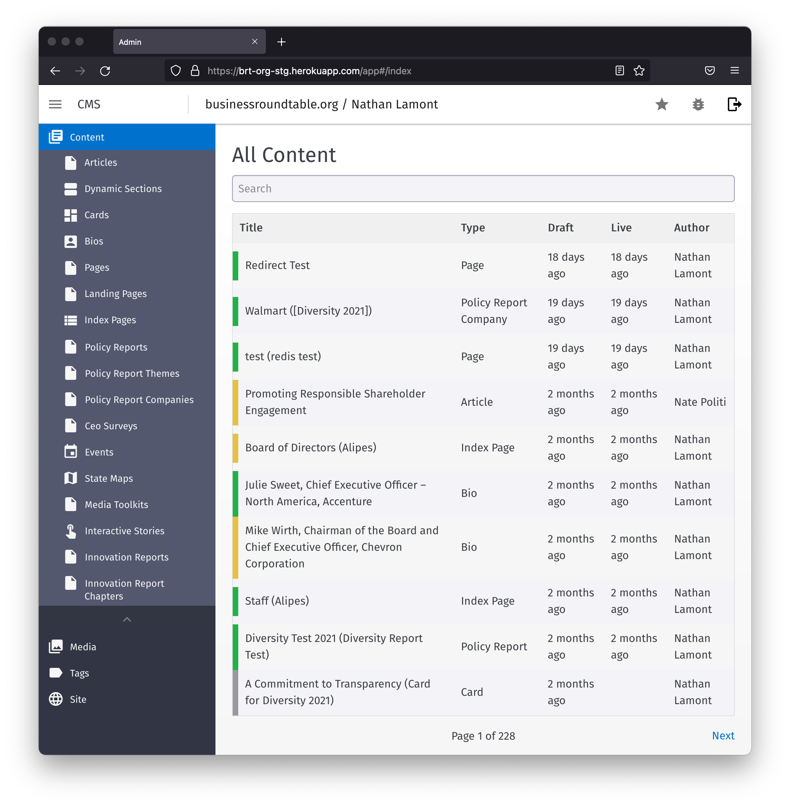Viewport: 790px width, 806px height.
Task: Collapse the Content submenu chevron
Action: pos(127,619)
